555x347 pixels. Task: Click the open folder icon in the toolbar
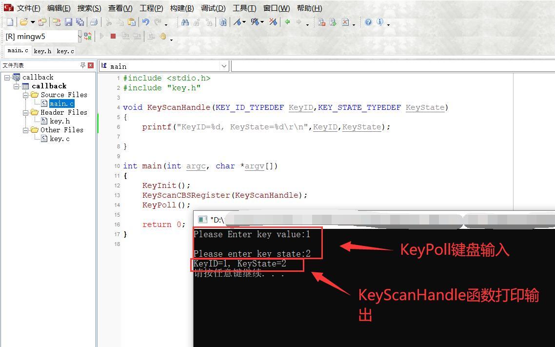coord(23,22)
